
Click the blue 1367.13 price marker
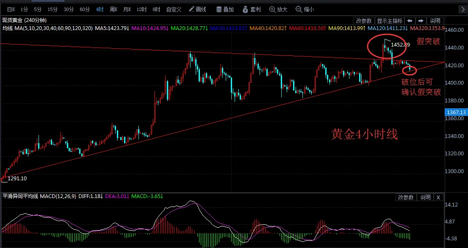point(456,113)
